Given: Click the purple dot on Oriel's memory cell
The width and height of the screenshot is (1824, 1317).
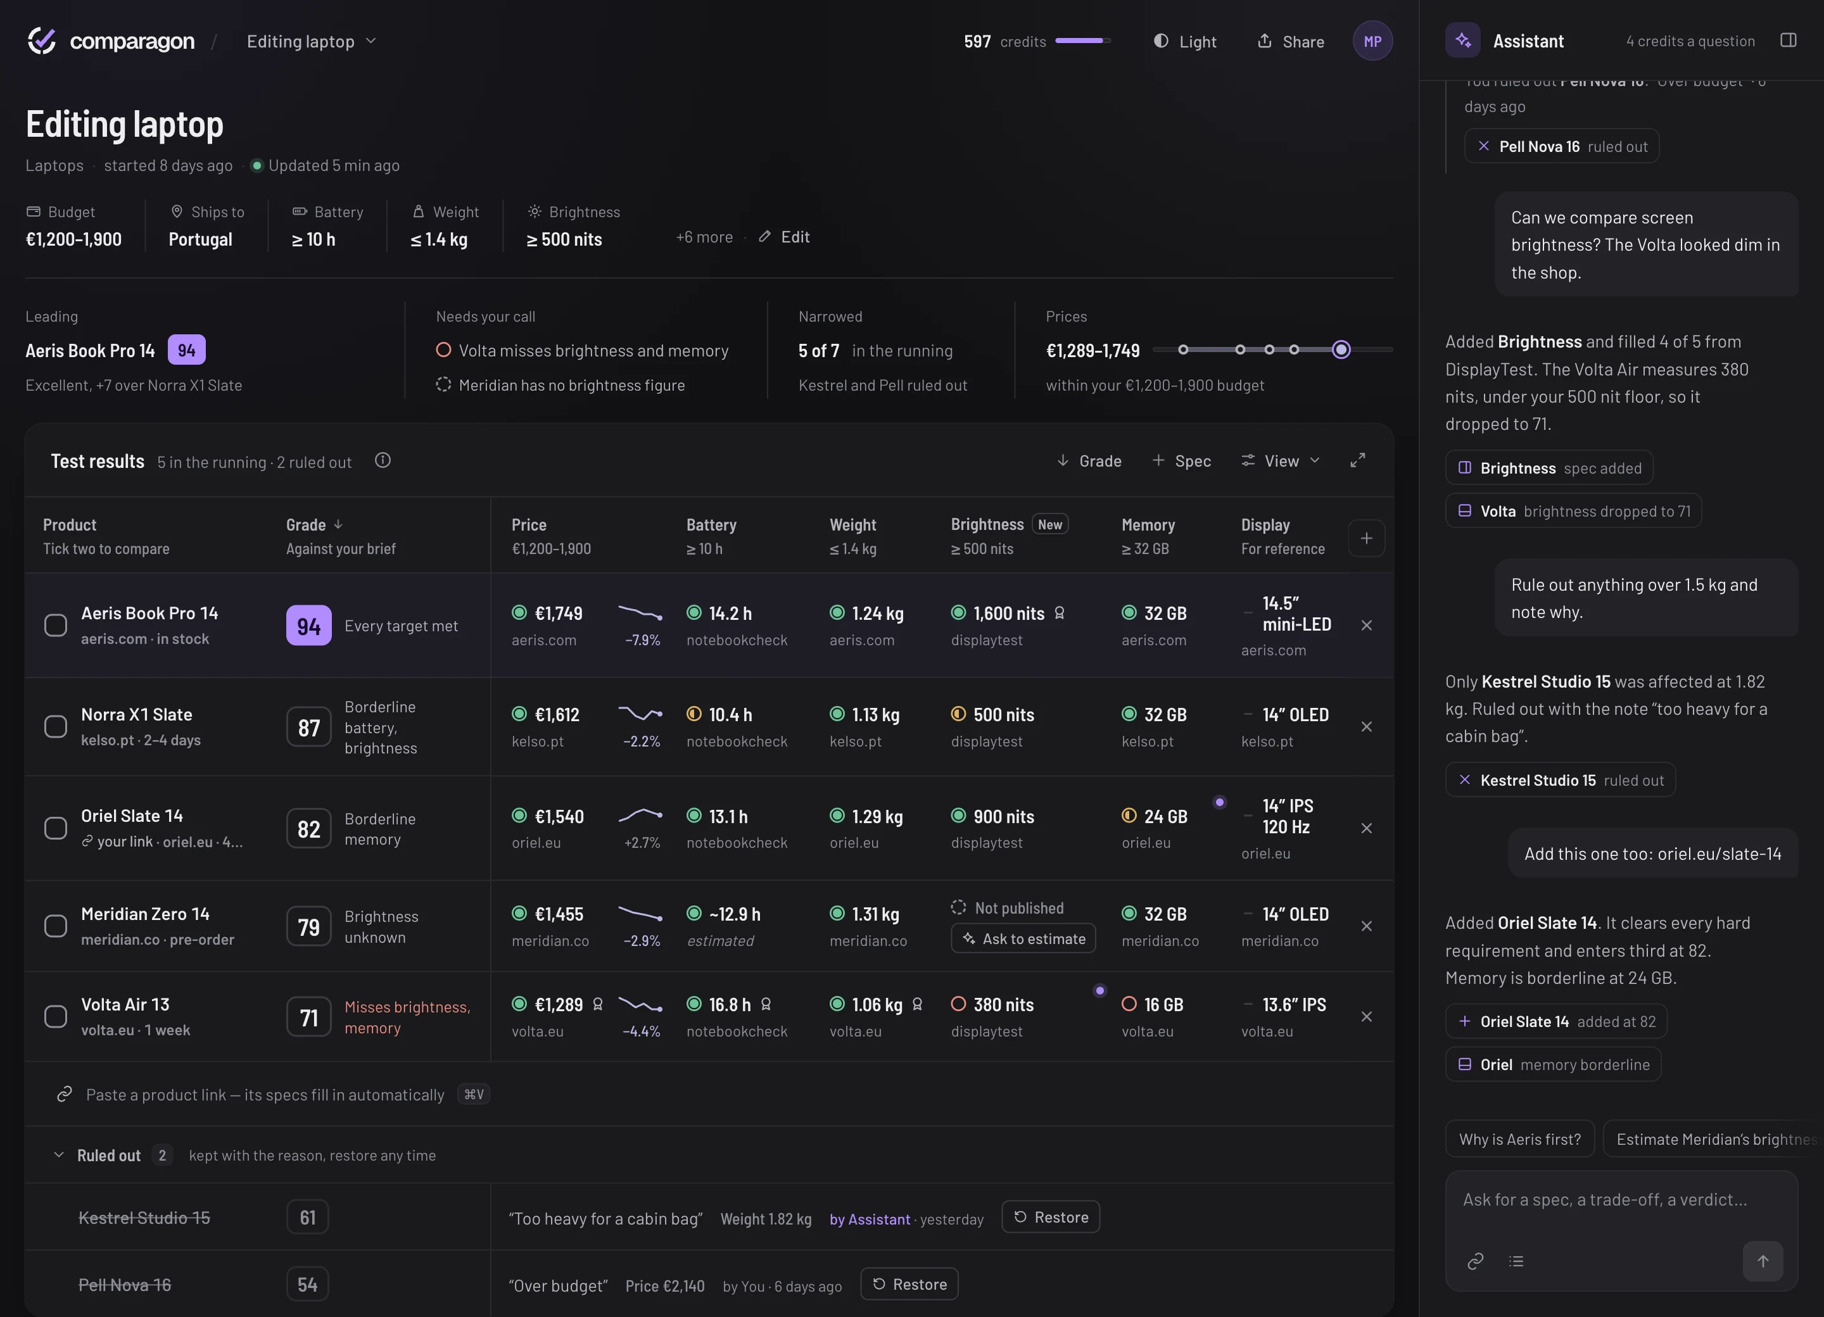Looking at the screenshot, I should click(x=1219, y=802).
